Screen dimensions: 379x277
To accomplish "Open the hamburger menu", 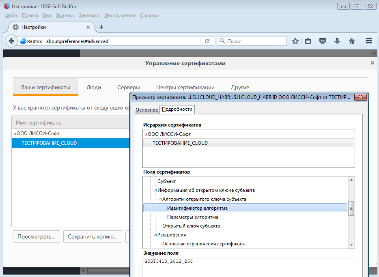I will pyautogui.click(x=368, y=41).
